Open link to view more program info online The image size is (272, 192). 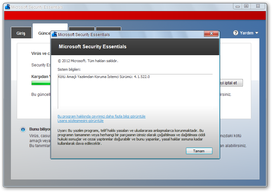click(x=101, y=116)
